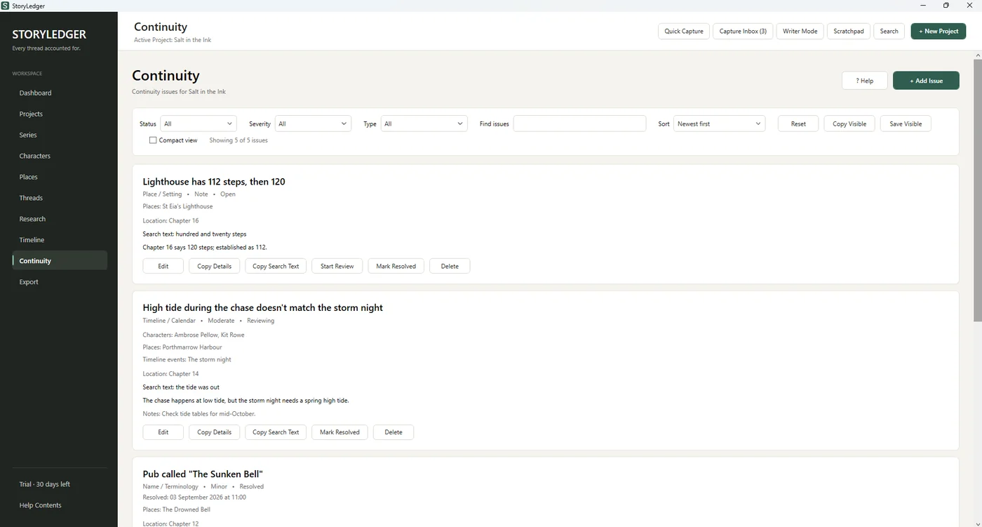Screen dimensions: 982x527
Task: Open Series in the sidebar
Action: (60, 135)
